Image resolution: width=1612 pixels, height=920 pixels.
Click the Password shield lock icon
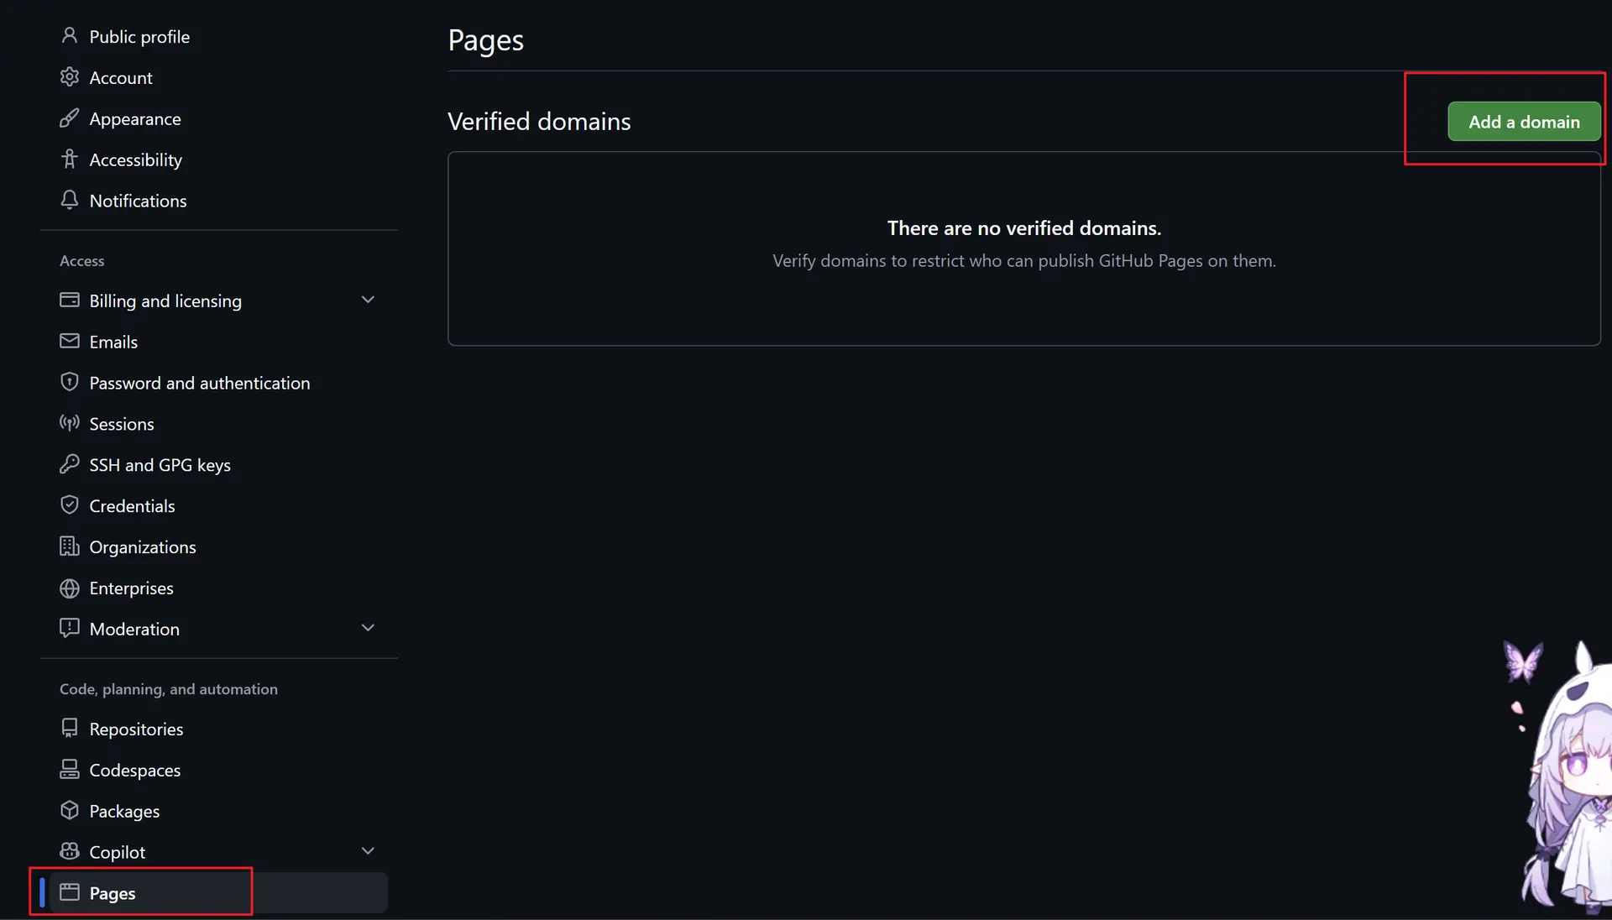(x=70, y=383)
